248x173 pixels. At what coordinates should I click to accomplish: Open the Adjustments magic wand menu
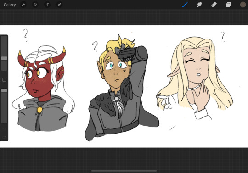click(35, 5)
